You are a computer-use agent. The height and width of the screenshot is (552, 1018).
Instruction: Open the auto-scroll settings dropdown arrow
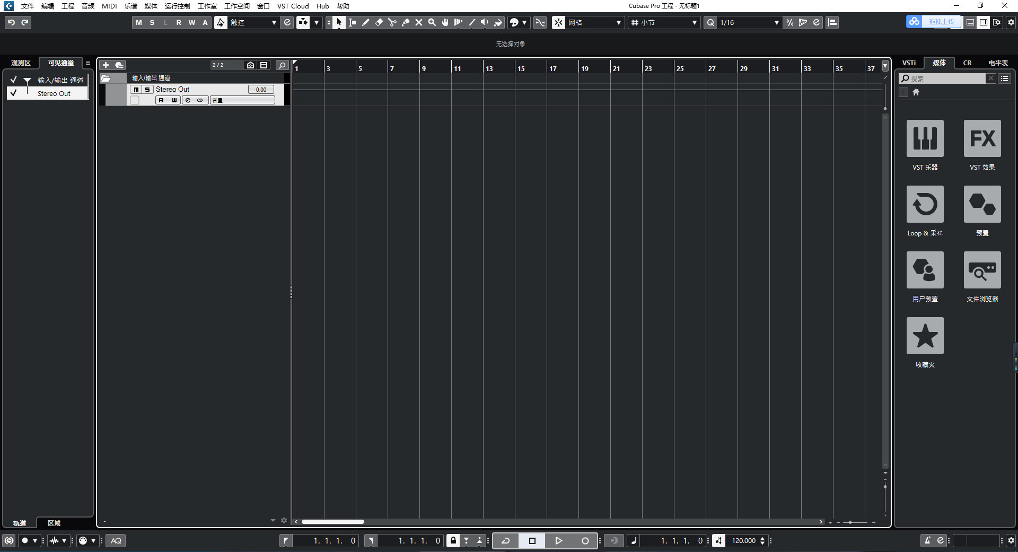317,22
